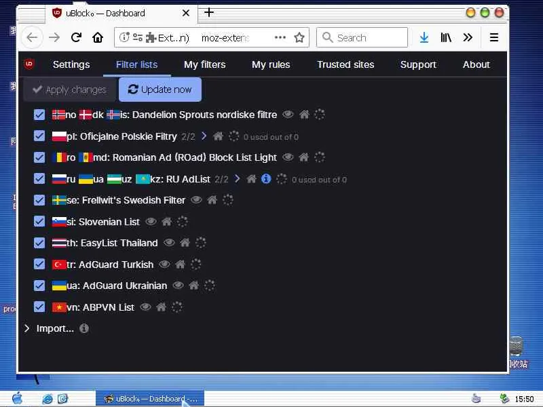View content of Slovenian List
The width and height of the screenshot is (543, 407).
(x=151, y=221)
